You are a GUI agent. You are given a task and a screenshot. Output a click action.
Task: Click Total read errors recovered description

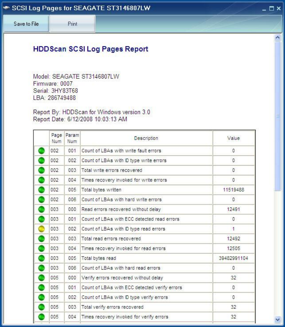(111, 239)
